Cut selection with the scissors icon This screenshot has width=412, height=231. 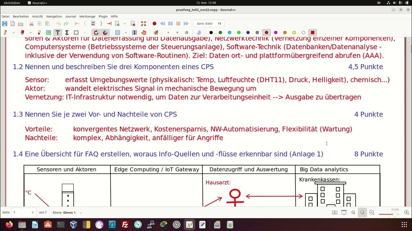coord(31,23)
